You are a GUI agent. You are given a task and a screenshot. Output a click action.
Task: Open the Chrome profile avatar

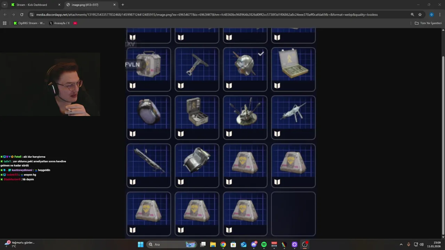point(431,15)
